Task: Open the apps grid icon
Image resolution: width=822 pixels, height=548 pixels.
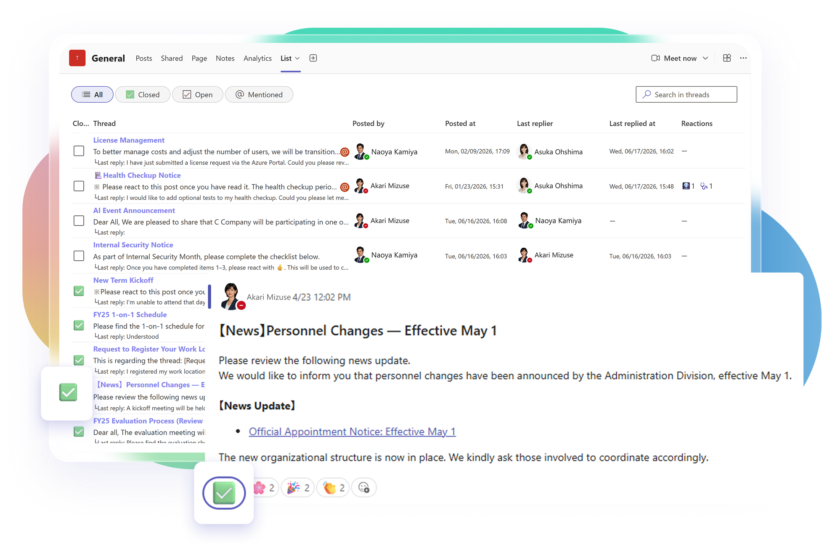Action: coord(727,58)
